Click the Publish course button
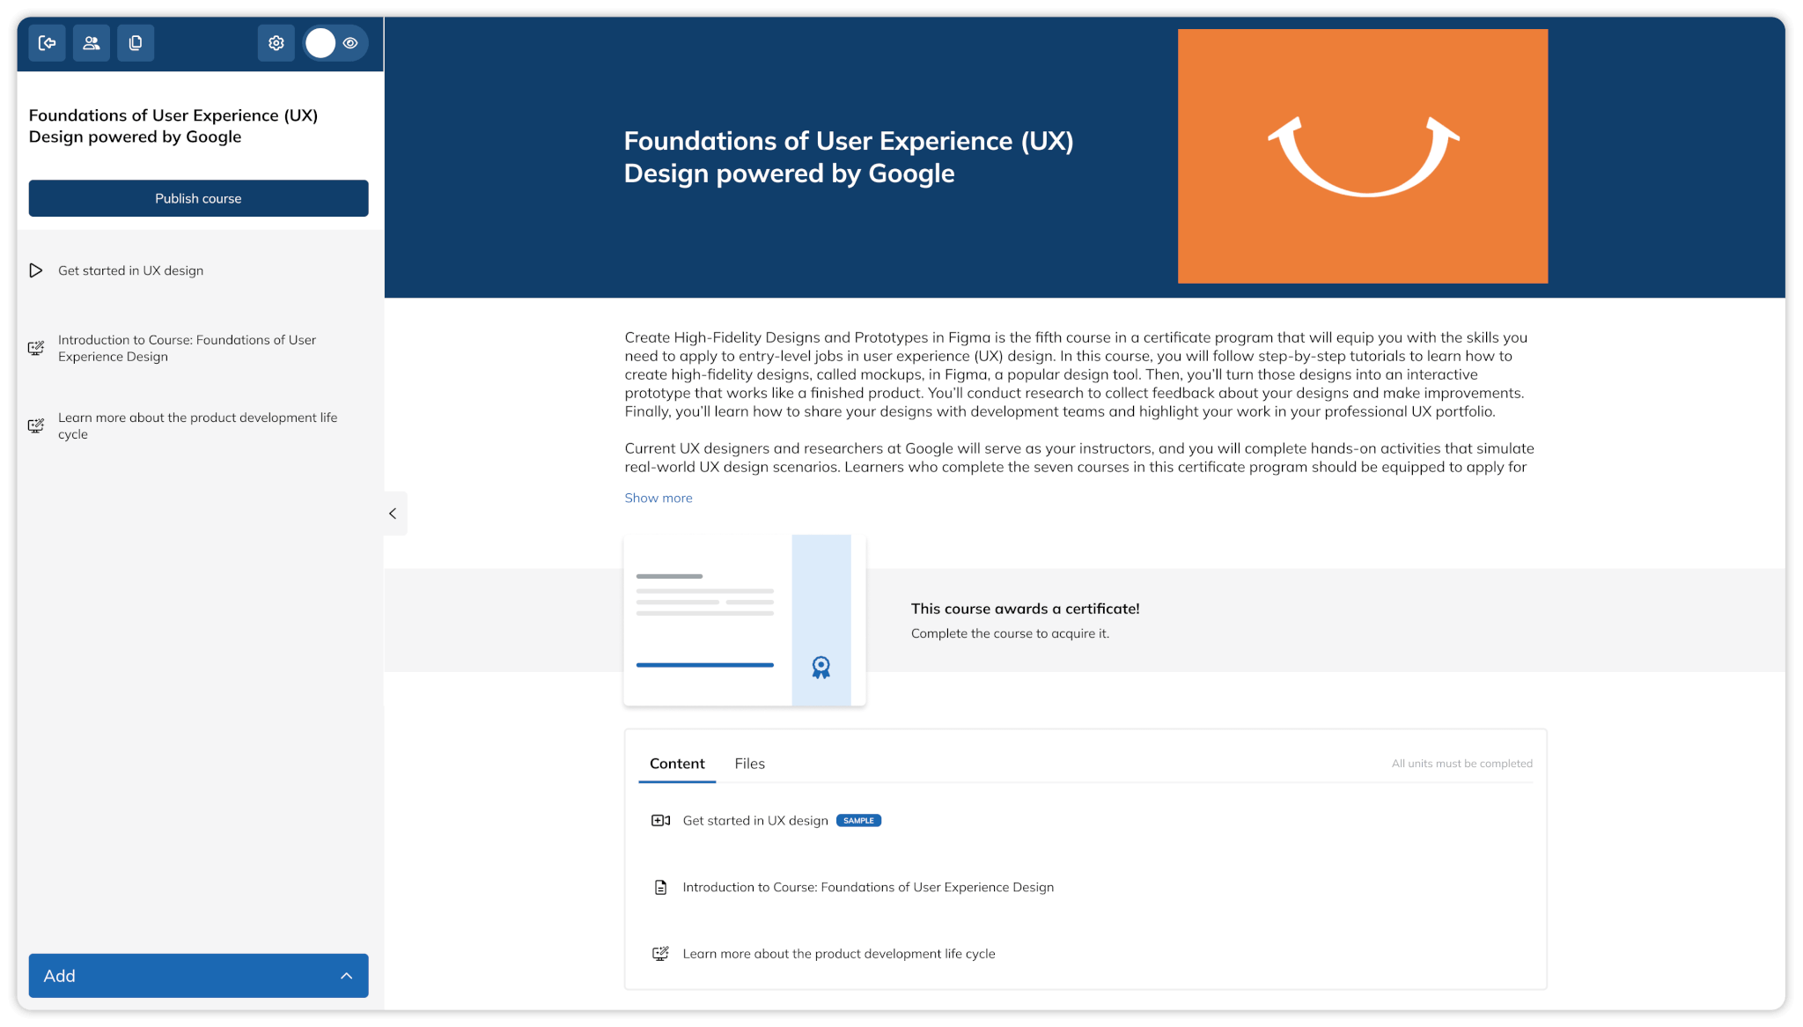1803x1027 pixels. [198, 198]
